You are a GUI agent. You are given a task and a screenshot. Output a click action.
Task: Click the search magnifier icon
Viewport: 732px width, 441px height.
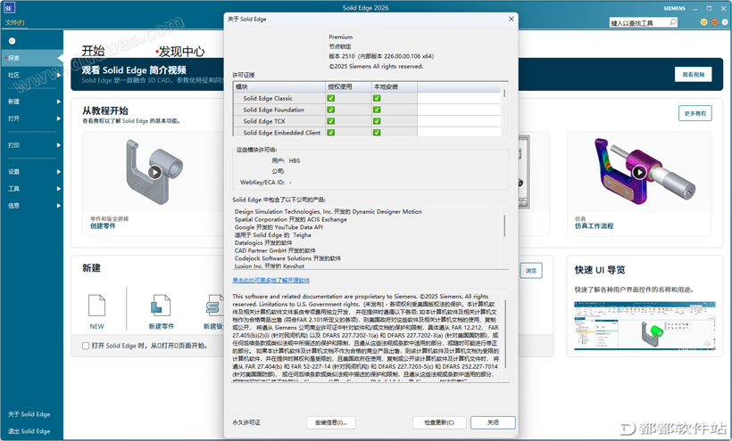[x=673, y=22]
